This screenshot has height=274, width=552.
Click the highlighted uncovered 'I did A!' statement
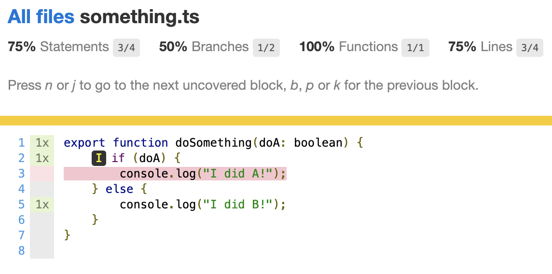[x=175, y=174]
